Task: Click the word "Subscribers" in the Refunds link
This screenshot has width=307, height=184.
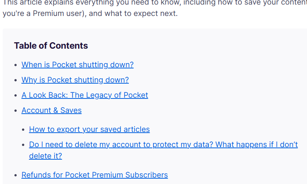Action: [146, 175]
